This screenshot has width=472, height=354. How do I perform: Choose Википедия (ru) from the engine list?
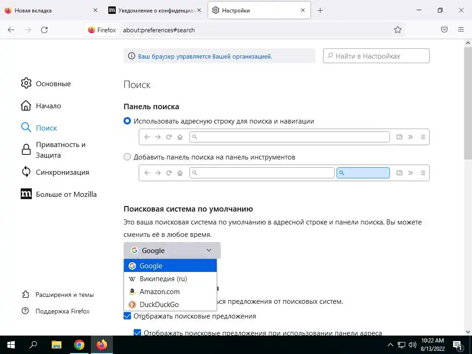[x=170, y=278]
